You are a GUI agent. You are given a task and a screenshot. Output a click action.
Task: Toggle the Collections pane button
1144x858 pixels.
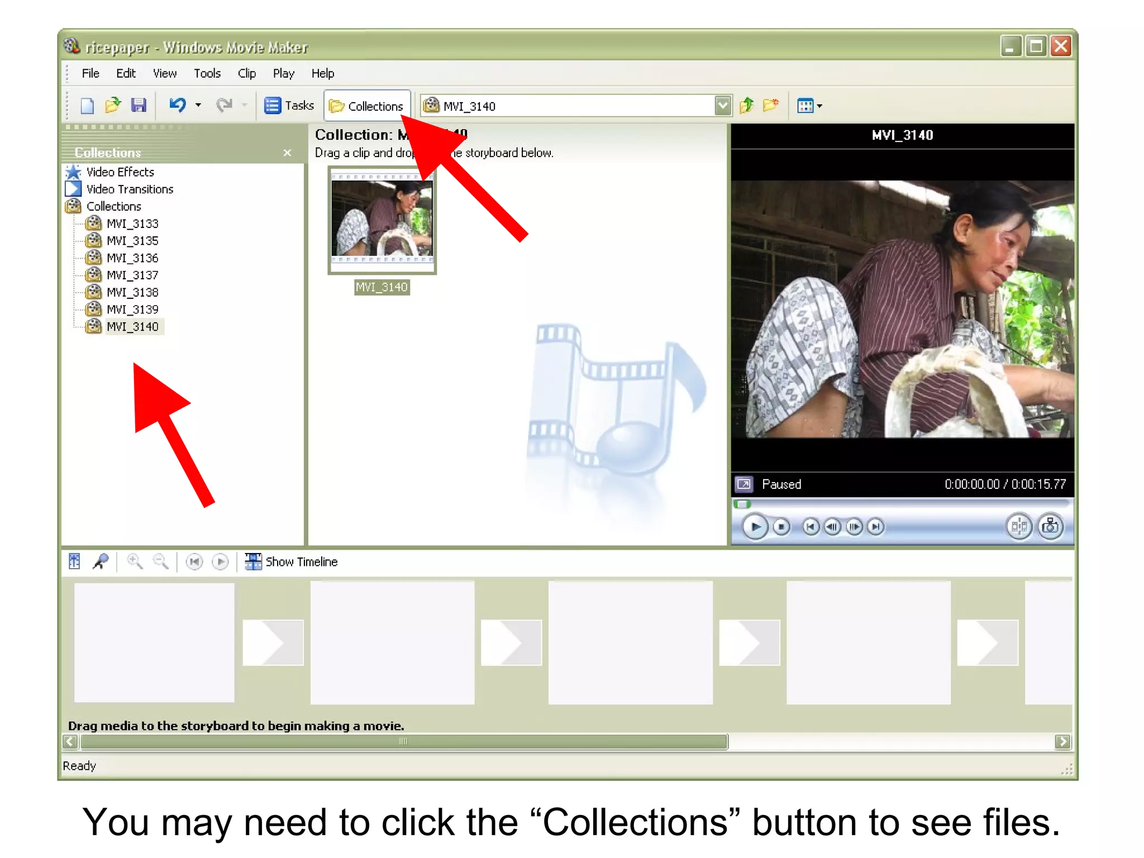pos(367,106)
